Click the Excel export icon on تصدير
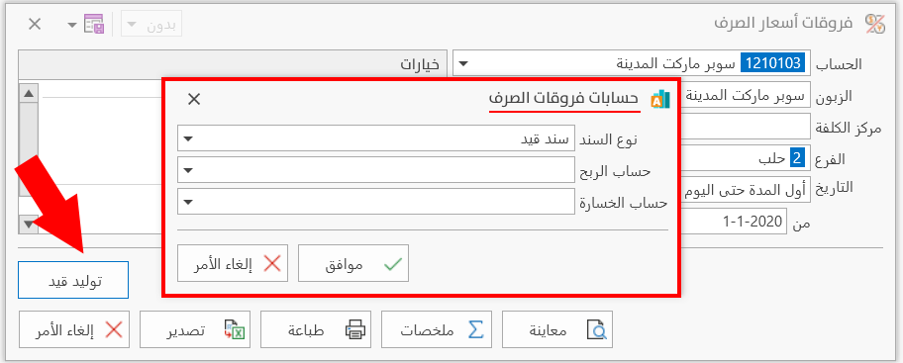 tap(235, 330)
